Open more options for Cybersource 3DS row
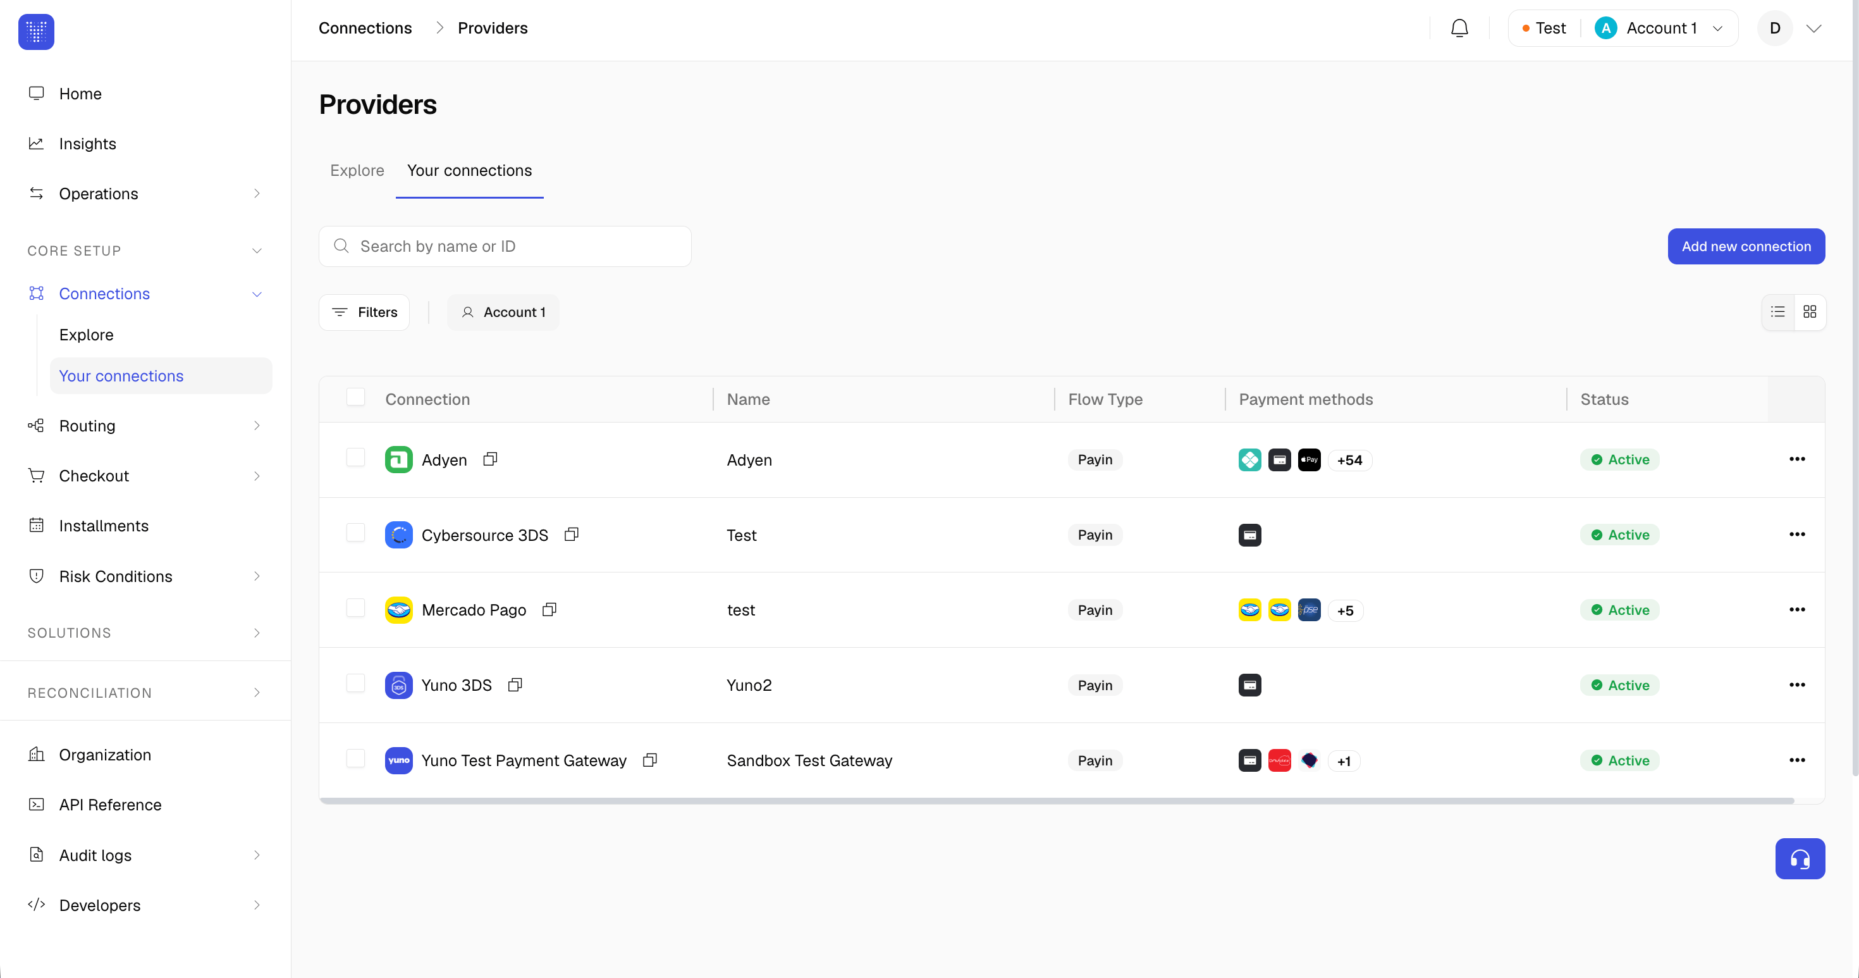 [1797, 534]
